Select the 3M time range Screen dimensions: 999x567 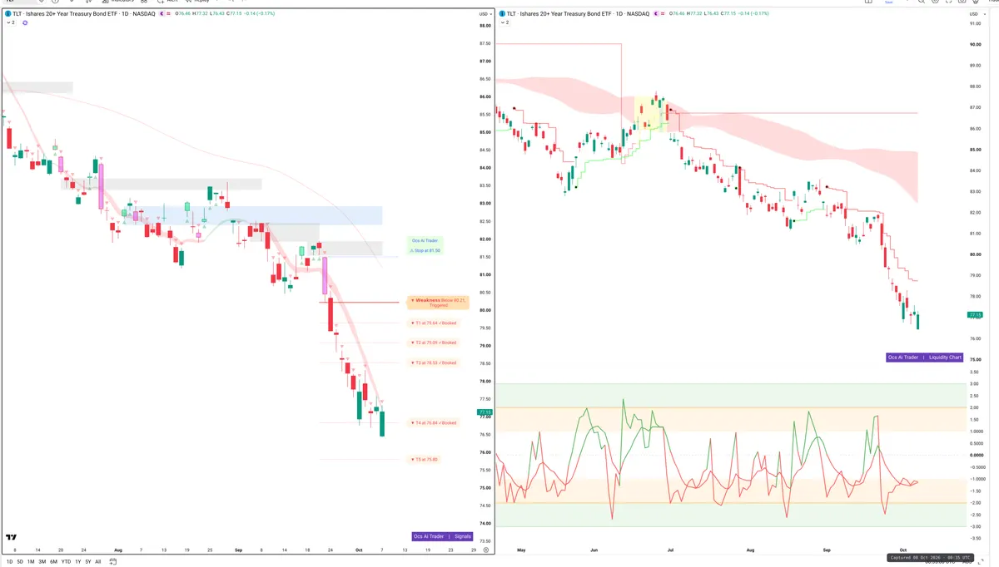click(x=42, y=562)
